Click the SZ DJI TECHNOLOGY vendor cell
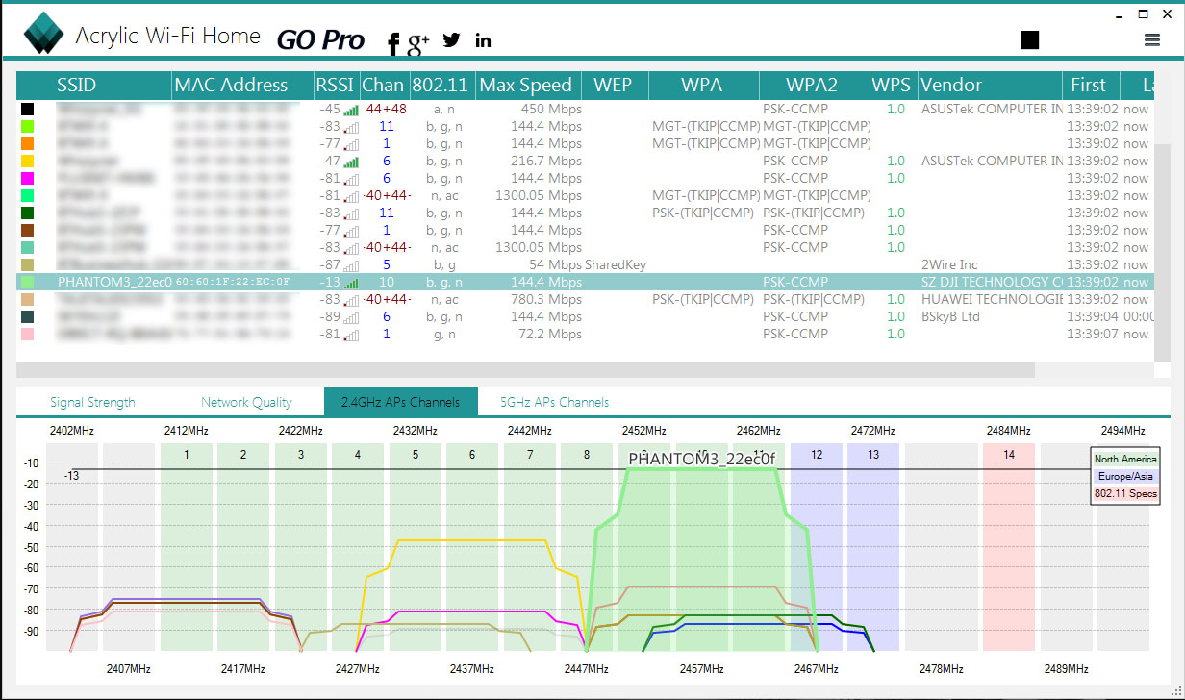Screen dimensions: 1185x700 tap(992, 283)
